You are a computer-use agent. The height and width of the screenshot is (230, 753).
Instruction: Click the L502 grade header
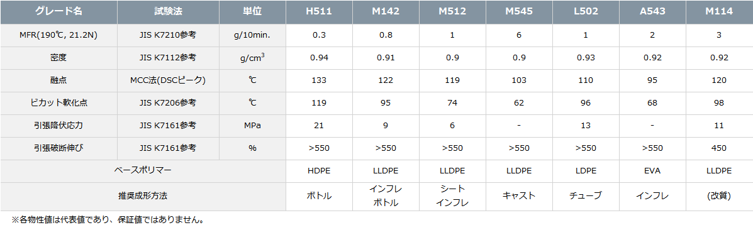[x=585, y=12]
